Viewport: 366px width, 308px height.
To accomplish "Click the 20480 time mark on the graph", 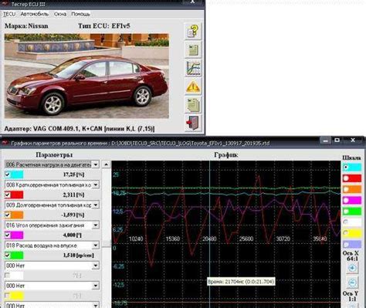I will [x=209, y=239].
